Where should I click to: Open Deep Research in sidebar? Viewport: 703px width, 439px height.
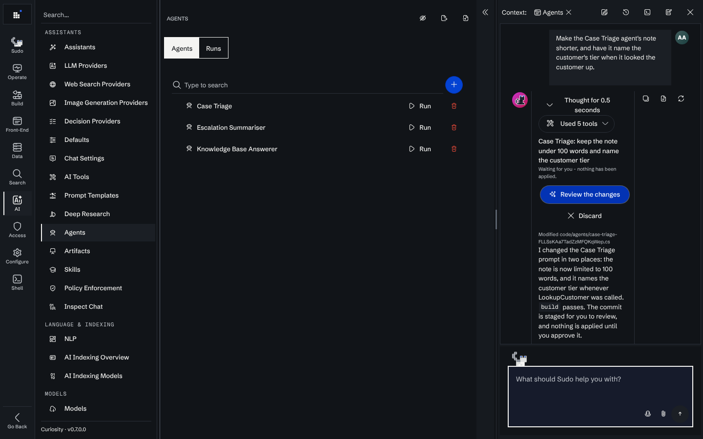(x=98, y=214)
